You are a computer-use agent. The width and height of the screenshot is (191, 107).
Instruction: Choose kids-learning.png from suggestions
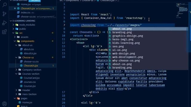pyautogui.click(x=148, y=43)
